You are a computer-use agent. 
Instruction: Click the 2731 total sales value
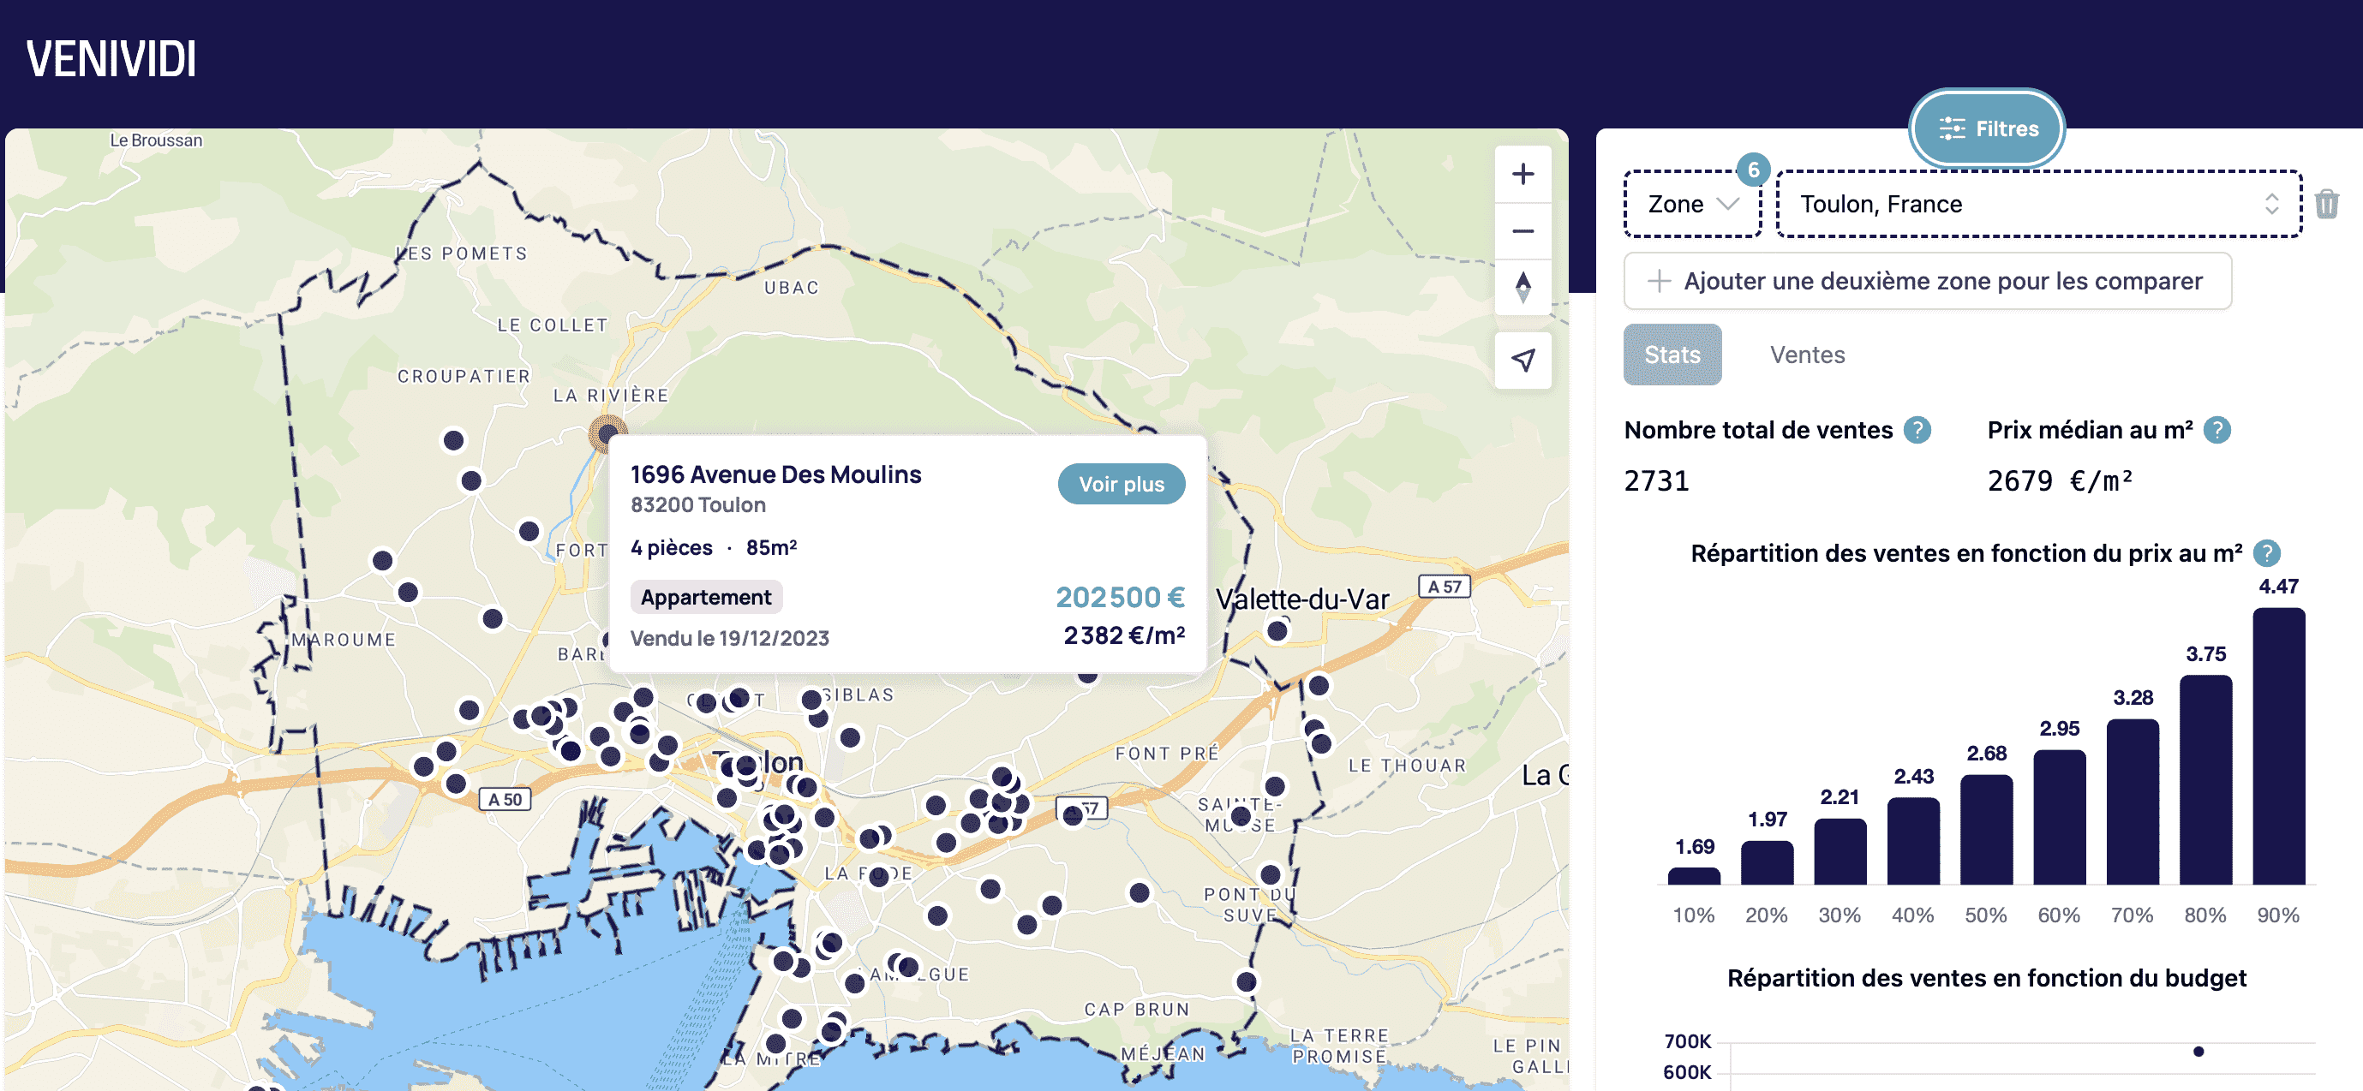[x=1657, y=480]
